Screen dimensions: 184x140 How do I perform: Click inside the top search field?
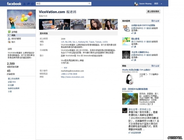(62, 4)
